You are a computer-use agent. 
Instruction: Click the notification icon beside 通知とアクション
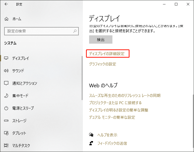(6, 83)
